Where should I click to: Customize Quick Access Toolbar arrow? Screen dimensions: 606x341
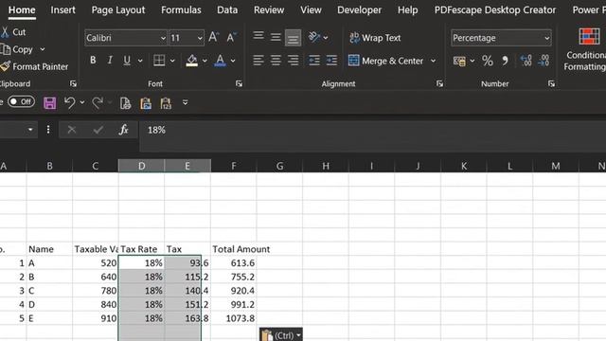coord(186,102)
